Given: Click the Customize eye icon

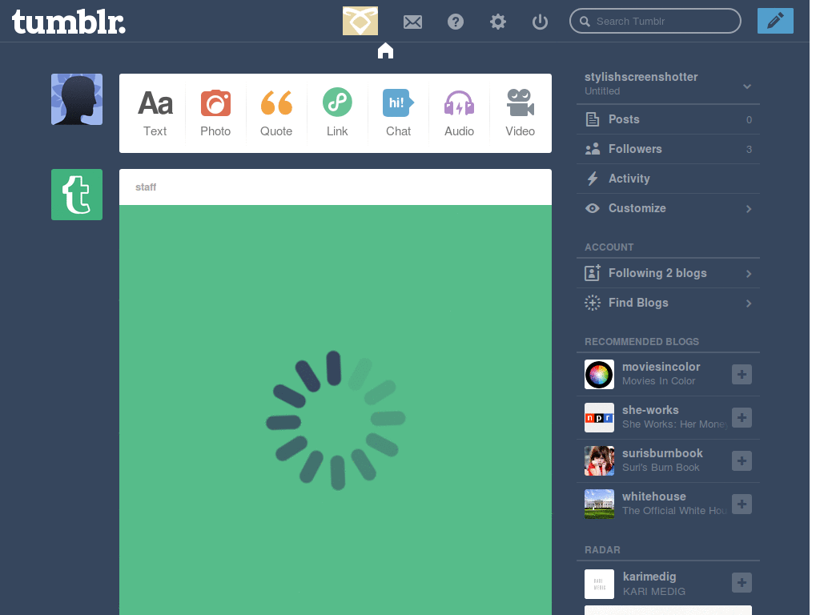Looking at the screenshot, I should point(593,208).
